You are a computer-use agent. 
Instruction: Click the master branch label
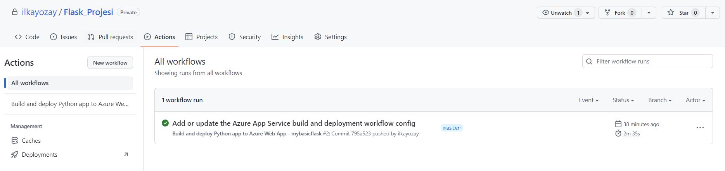(452, 128)
